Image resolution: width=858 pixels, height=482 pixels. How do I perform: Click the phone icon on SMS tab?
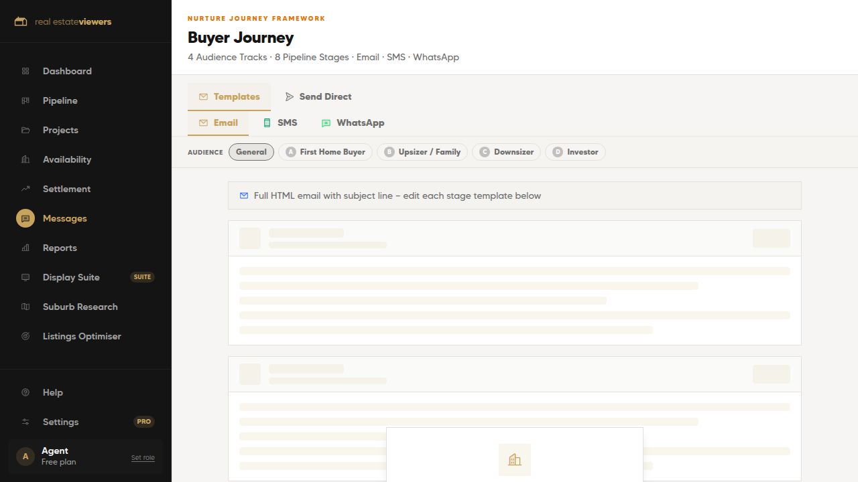click(x=267, y=123)
